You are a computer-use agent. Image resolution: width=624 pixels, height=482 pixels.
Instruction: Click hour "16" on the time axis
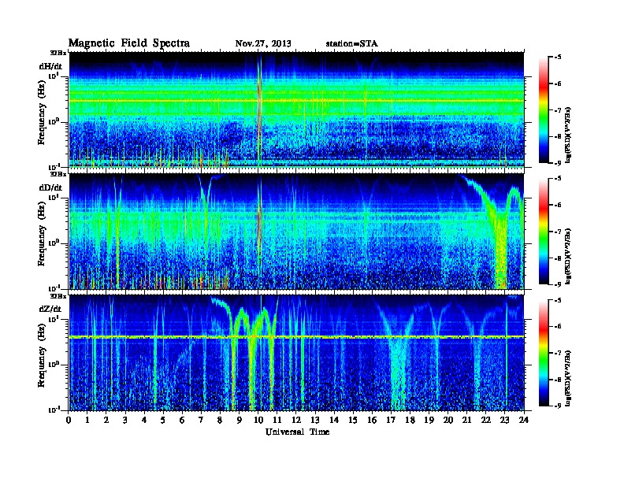coord(372,420)
